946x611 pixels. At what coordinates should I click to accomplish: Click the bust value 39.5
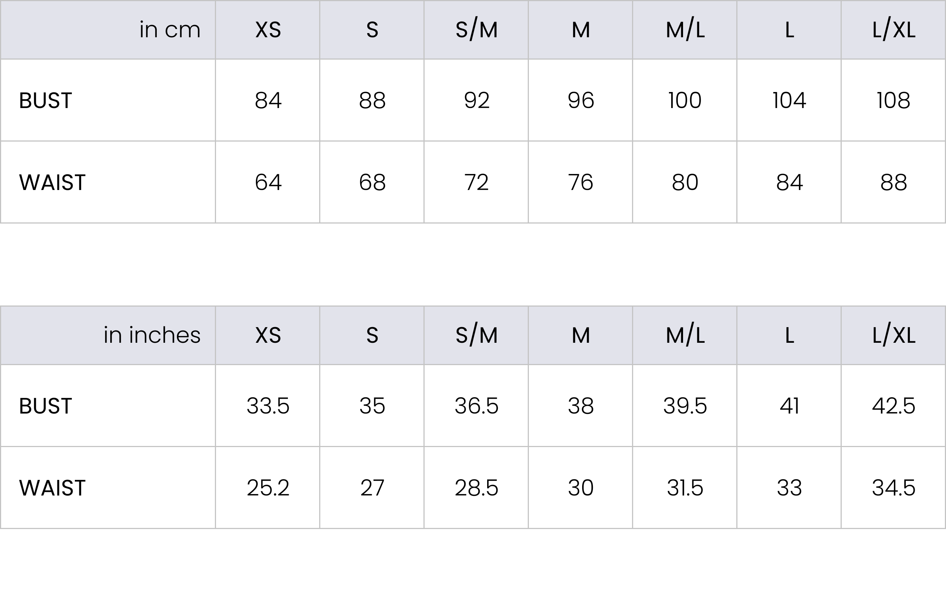tap(685, 406)
